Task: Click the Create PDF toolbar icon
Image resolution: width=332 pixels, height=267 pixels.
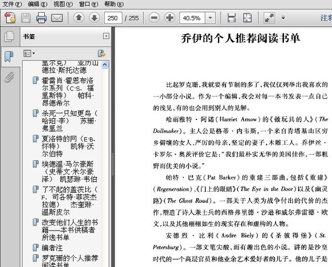Action: pyautogui.click(x=11, y=18)
